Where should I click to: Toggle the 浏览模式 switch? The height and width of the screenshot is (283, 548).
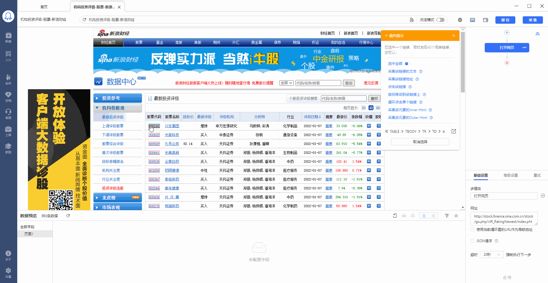440,20
